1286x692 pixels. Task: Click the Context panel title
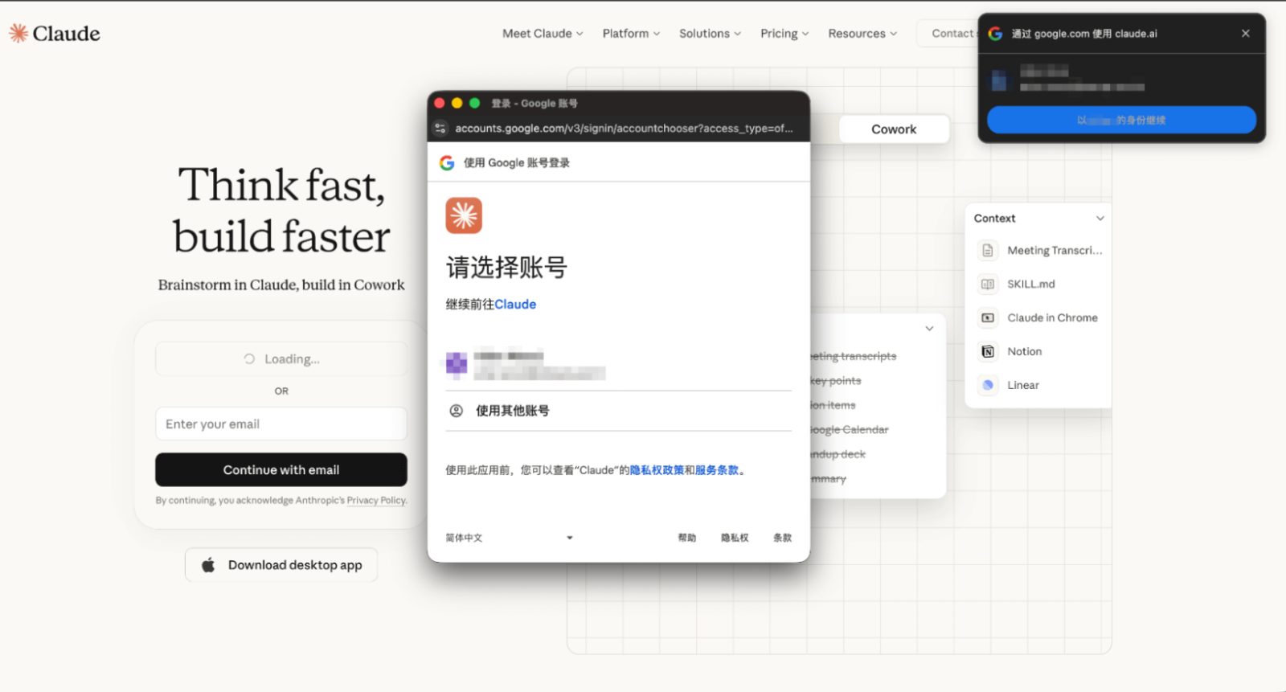pyautogui.click(x=994, y=219)
